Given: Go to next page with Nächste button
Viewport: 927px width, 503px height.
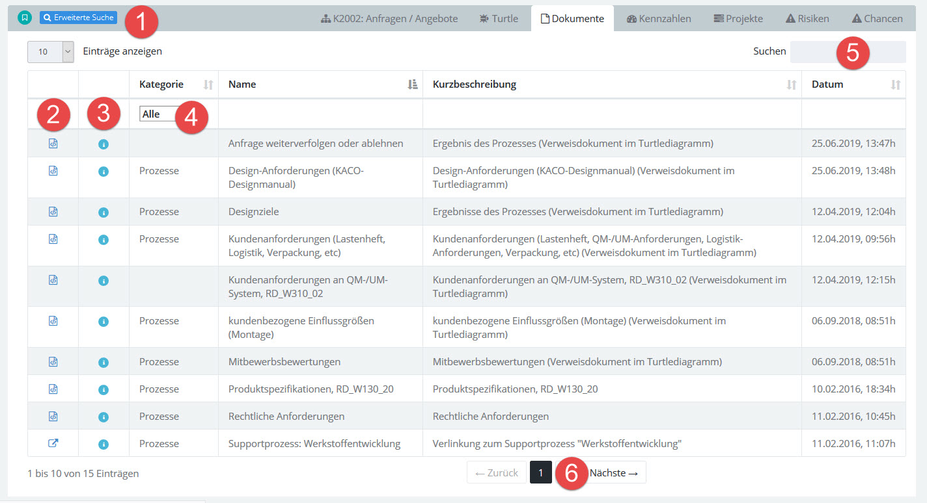Looking at the screenshot, I should (616, 473).
